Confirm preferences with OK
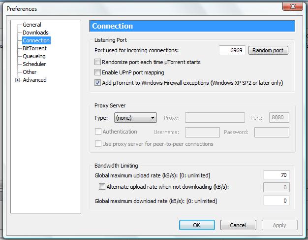 click(x=197, y=225)
